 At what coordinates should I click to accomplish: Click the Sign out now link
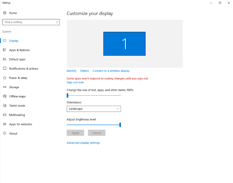(75, 82)
